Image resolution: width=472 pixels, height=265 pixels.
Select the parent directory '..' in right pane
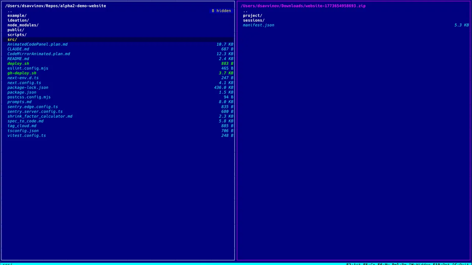246,11
